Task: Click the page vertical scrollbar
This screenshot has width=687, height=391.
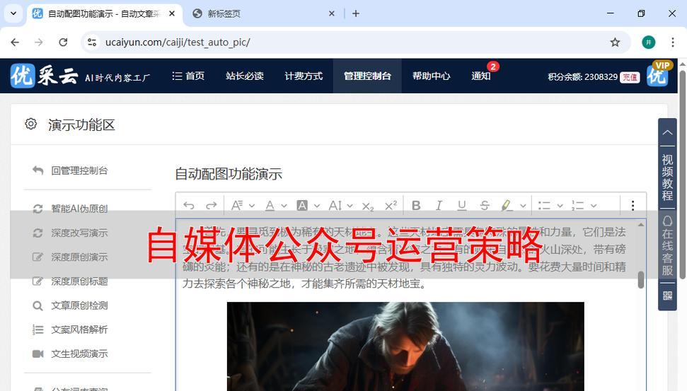Action: point(683,175)
